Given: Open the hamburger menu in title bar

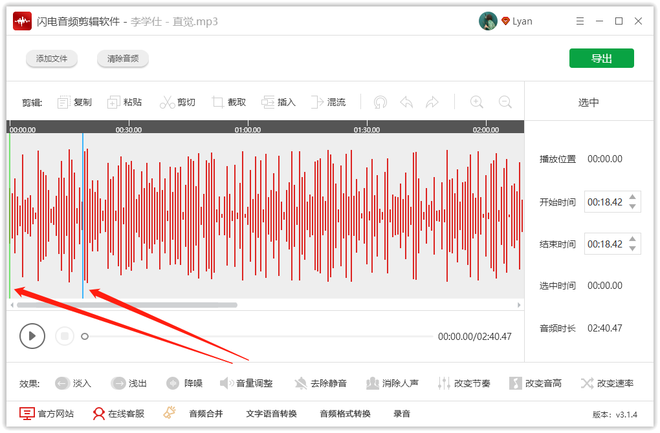Looking at the screenshot, I should pyautogui.click(x=580, y=21).
